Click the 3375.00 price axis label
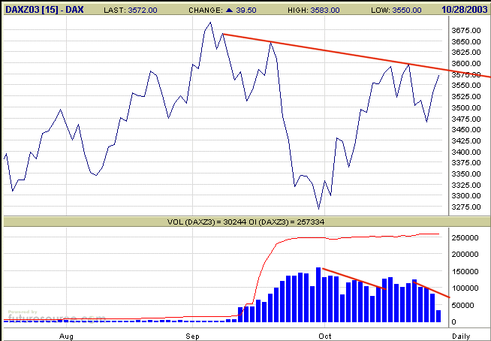Viewport: 491px width, 341px height. tap(466, 163)
